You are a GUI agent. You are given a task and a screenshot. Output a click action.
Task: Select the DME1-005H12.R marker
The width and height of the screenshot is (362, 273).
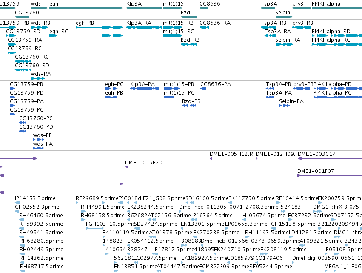211,158
